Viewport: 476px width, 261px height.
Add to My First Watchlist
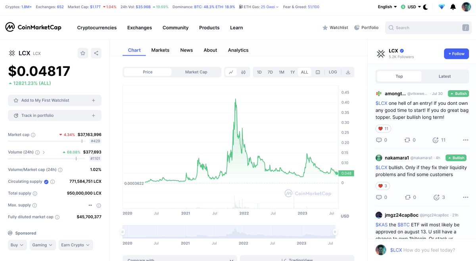pyautogui.click(x=55, y=101)
